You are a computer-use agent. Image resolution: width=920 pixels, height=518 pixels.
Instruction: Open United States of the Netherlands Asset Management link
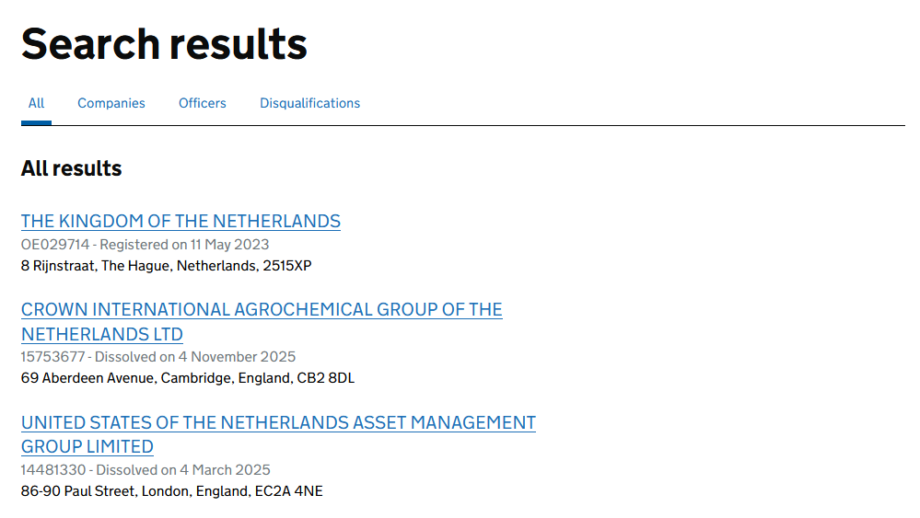click(x=278, y=423)
